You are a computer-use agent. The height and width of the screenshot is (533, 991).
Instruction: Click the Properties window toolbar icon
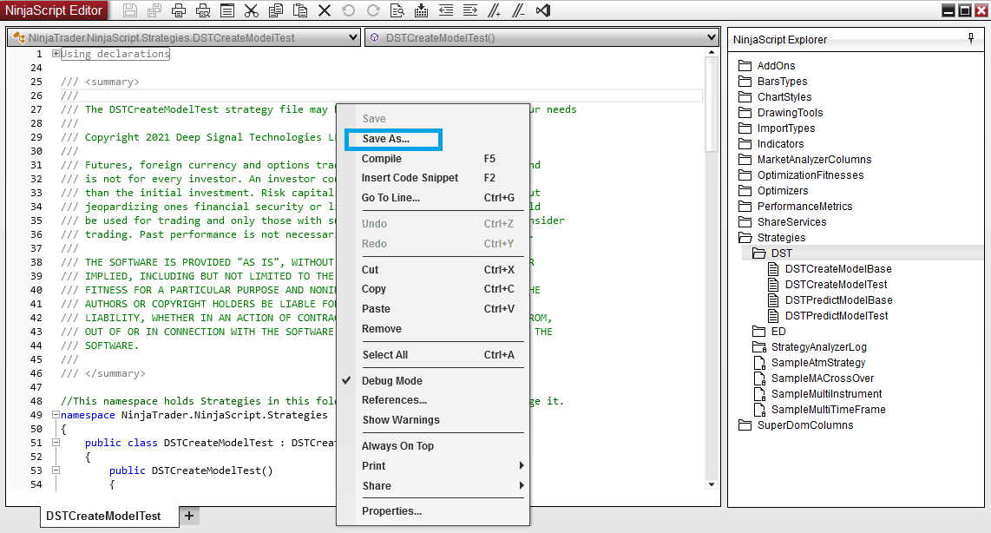pos(227,10)
